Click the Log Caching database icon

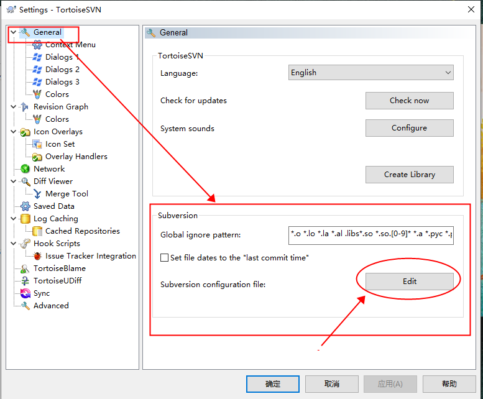point(25,219)
